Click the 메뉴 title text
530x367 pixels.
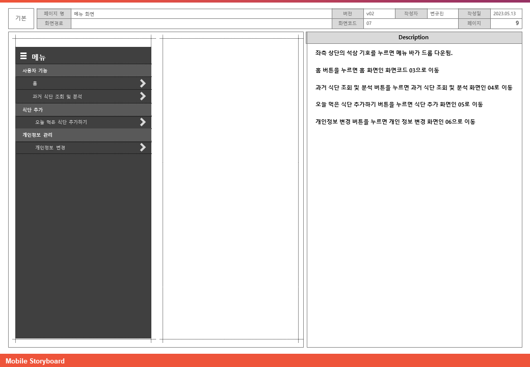(x=39, y=57)
